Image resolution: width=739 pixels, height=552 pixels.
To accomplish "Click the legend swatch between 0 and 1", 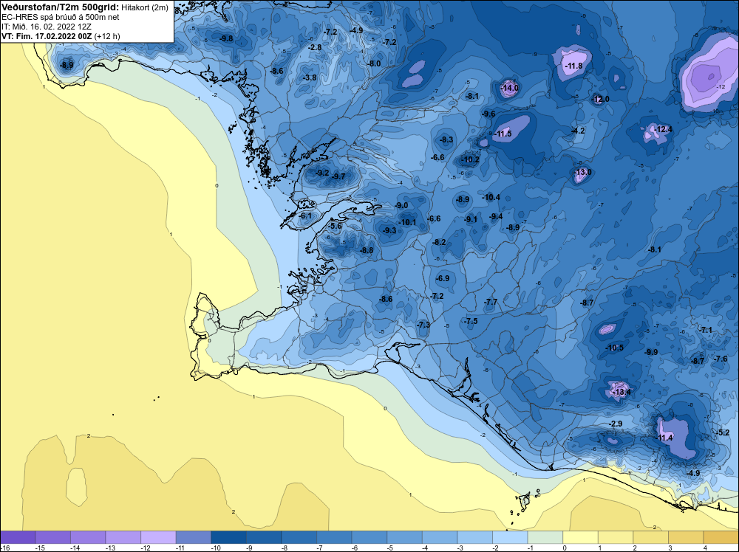I will pyautogui.click(x=580, y=537).
